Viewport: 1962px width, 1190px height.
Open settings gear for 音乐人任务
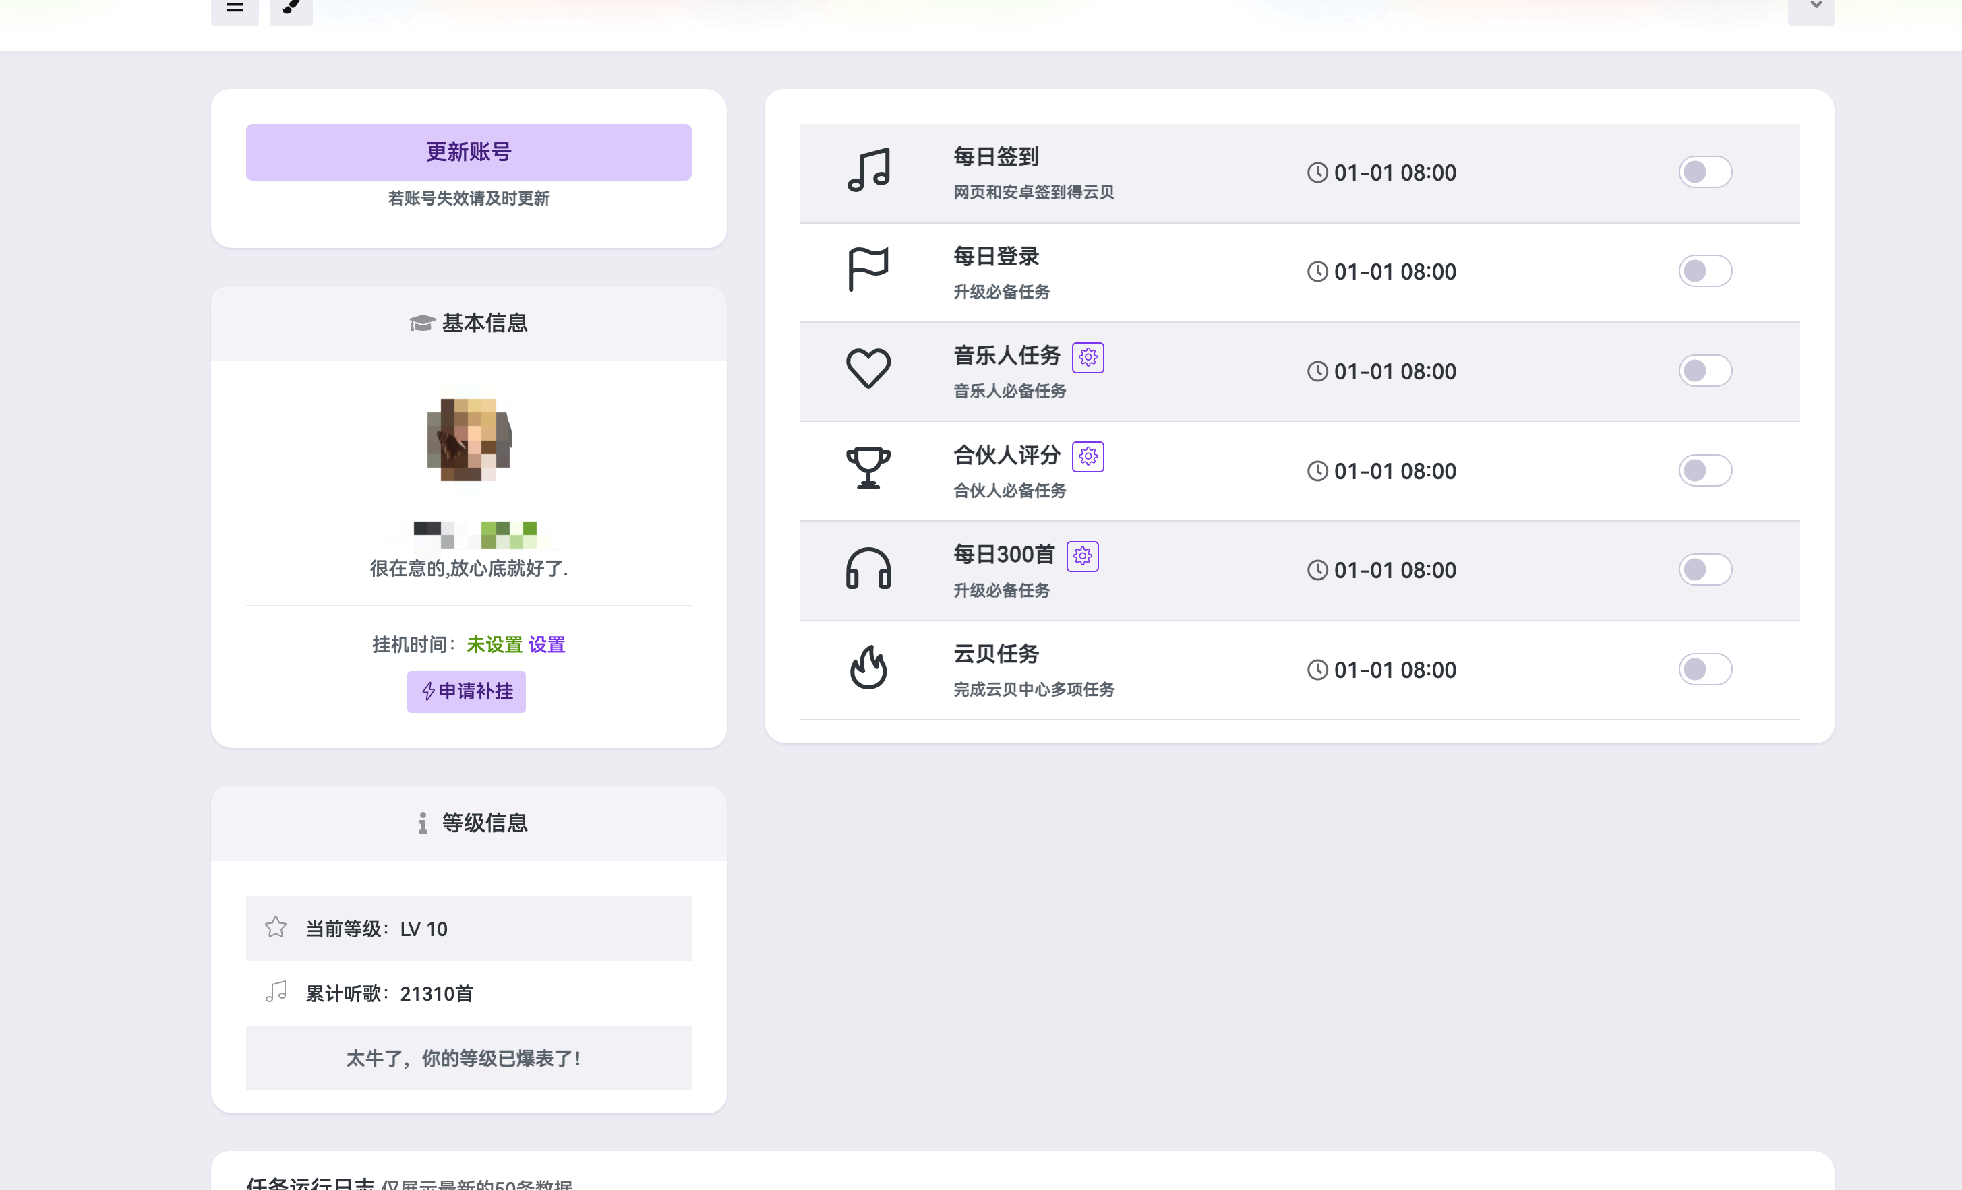click(x=1088, y=357)
